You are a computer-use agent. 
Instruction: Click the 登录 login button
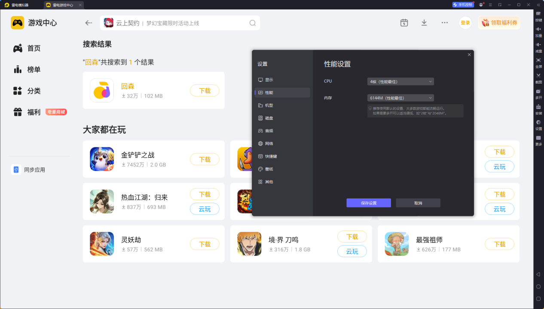click(x=465, y=23)
